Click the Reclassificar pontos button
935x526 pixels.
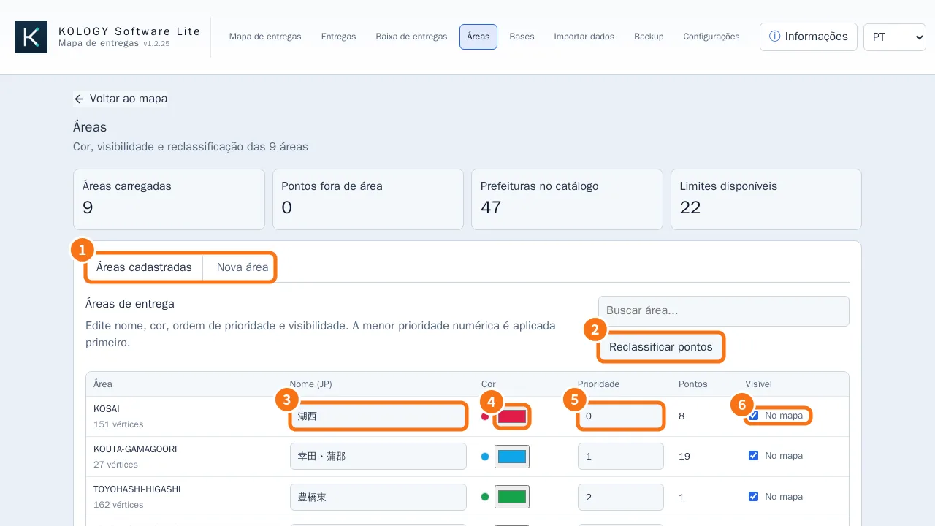click(x=661, y=347)
